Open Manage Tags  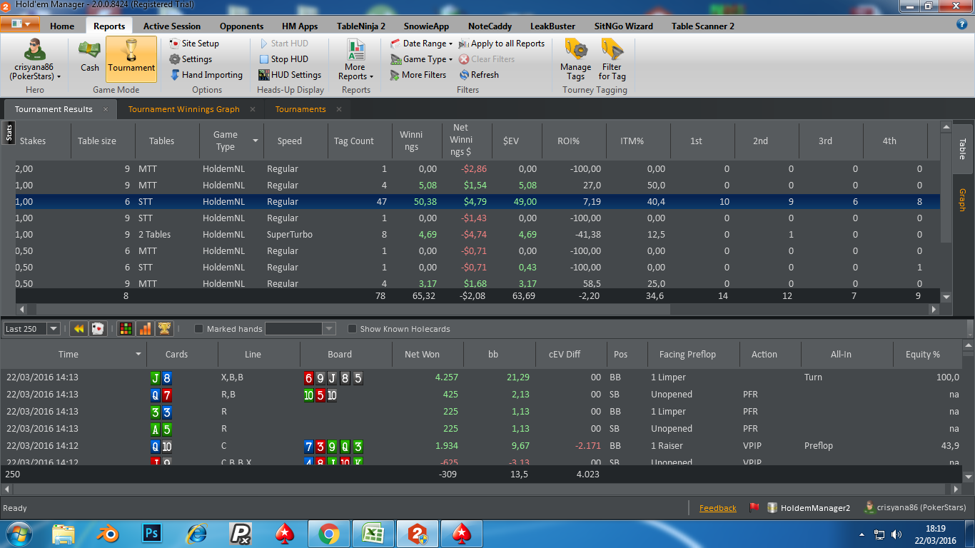pos(575,60)
